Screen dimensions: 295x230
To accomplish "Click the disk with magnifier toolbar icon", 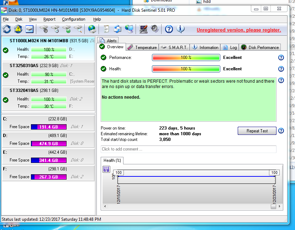I will 78,29.
